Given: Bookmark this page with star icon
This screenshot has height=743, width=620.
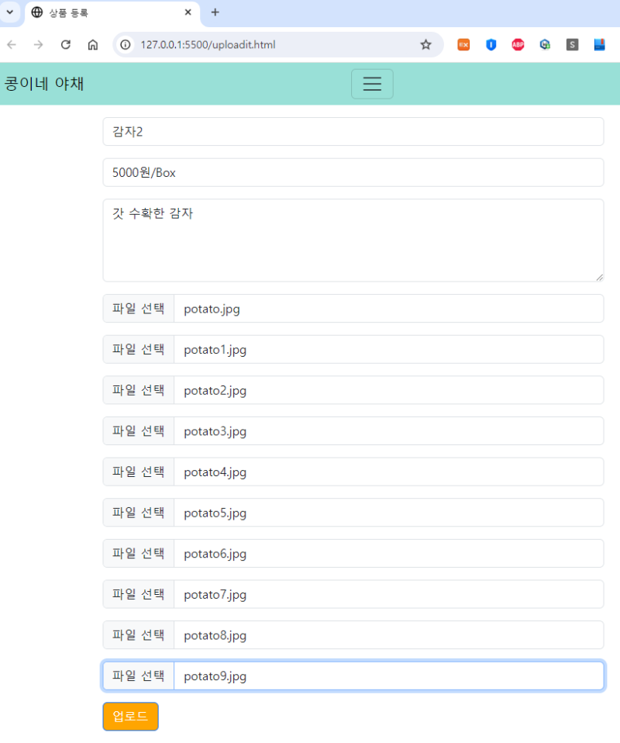Looking at the screenshot, I should pyautogui.click(x=425, y=44).
